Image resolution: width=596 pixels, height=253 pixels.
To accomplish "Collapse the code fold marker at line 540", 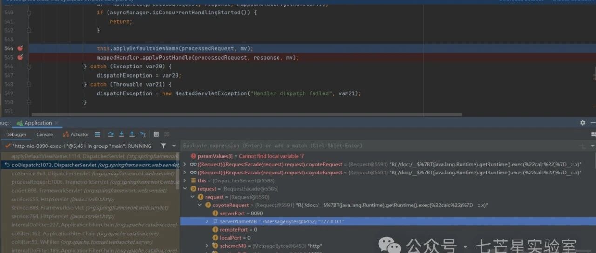I will point(29,13).
